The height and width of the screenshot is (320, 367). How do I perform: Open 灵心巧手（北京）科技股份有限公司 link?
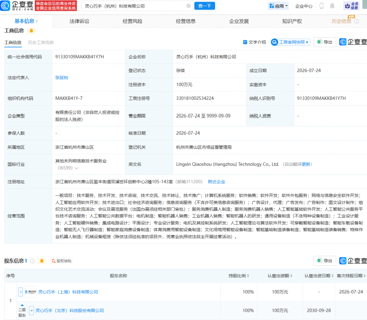[x=70, y=311]
